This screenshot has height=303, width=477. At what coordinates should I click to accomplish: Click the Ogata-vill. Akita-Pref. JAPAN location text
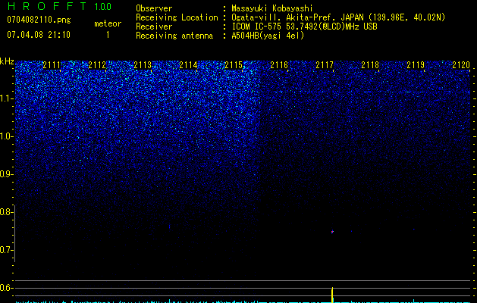click(x=338, y=17)
